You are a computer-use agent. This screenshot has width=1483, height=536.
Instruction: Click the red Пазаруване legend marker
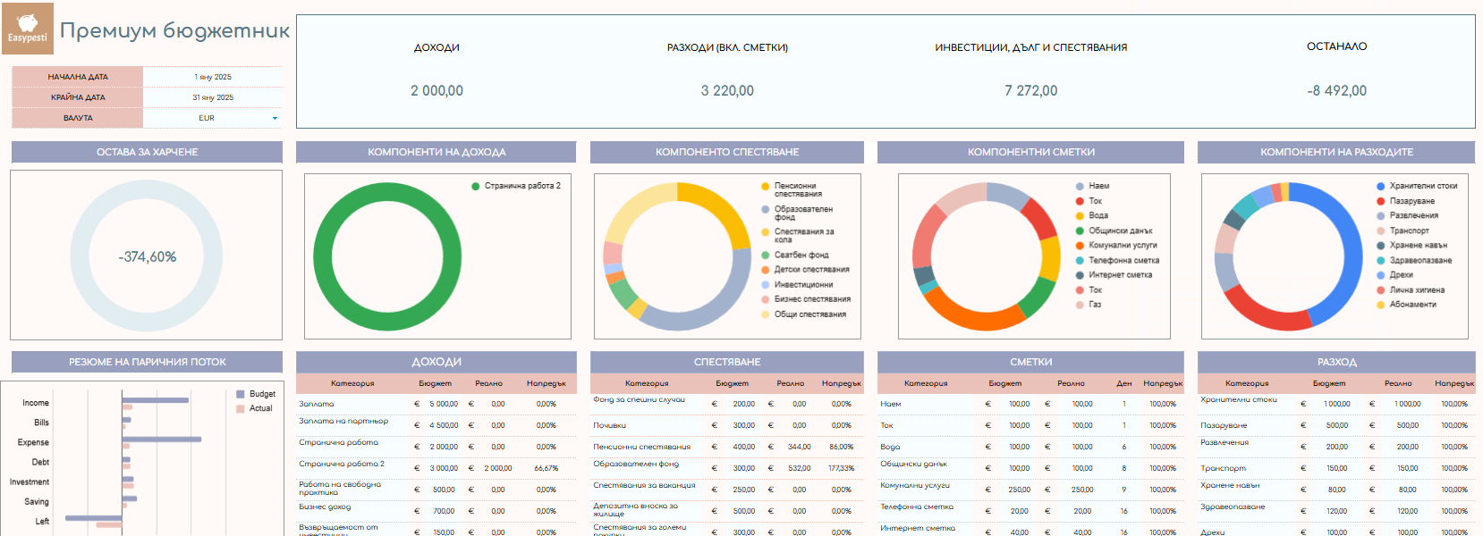click(x=1381, y=201)
